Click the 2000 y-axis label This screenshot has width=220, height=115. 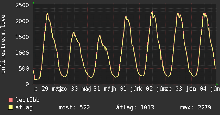(x=22, y=21)
